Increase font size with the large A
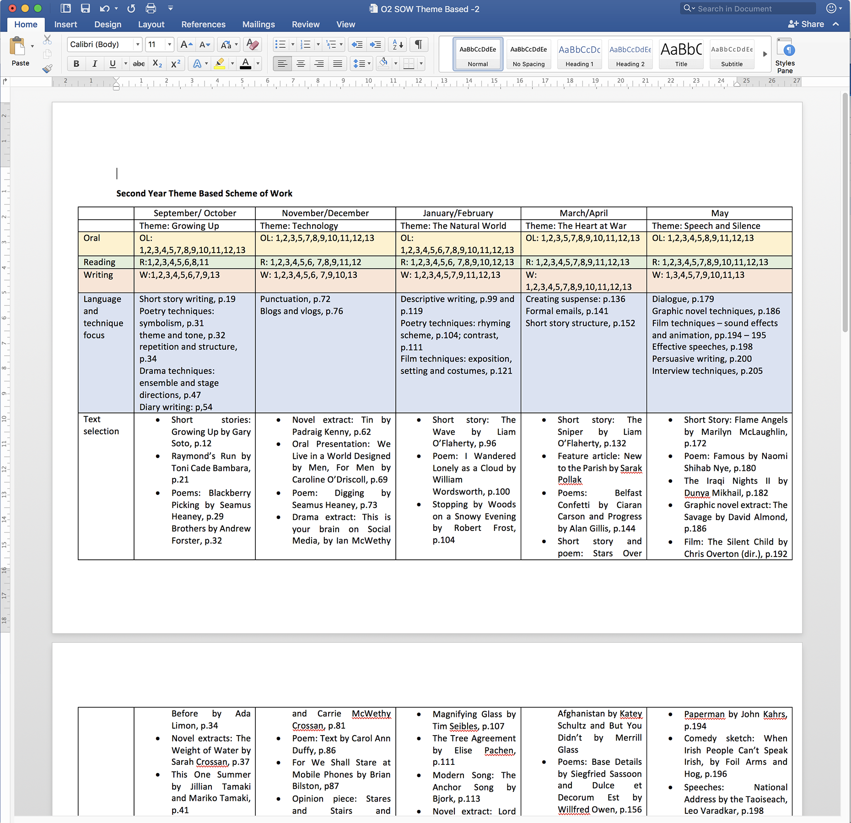This screenshot has height=823, width=851. pyautogui.click(x=186, y=44)
